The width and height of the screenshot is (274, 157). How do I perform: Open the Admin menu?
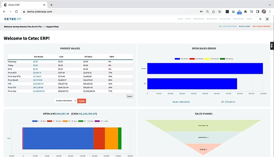tap(249, 19)
